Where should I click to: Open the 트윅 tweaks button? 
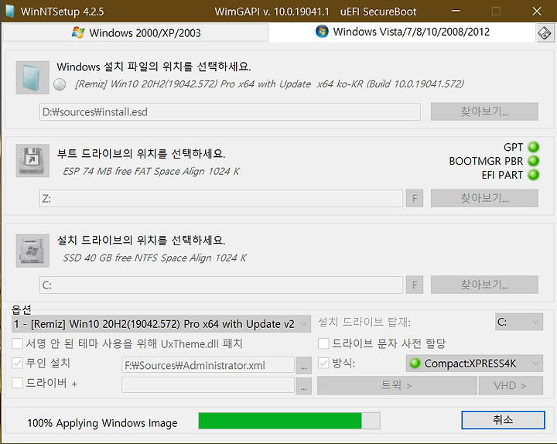(x=397, y=385)
